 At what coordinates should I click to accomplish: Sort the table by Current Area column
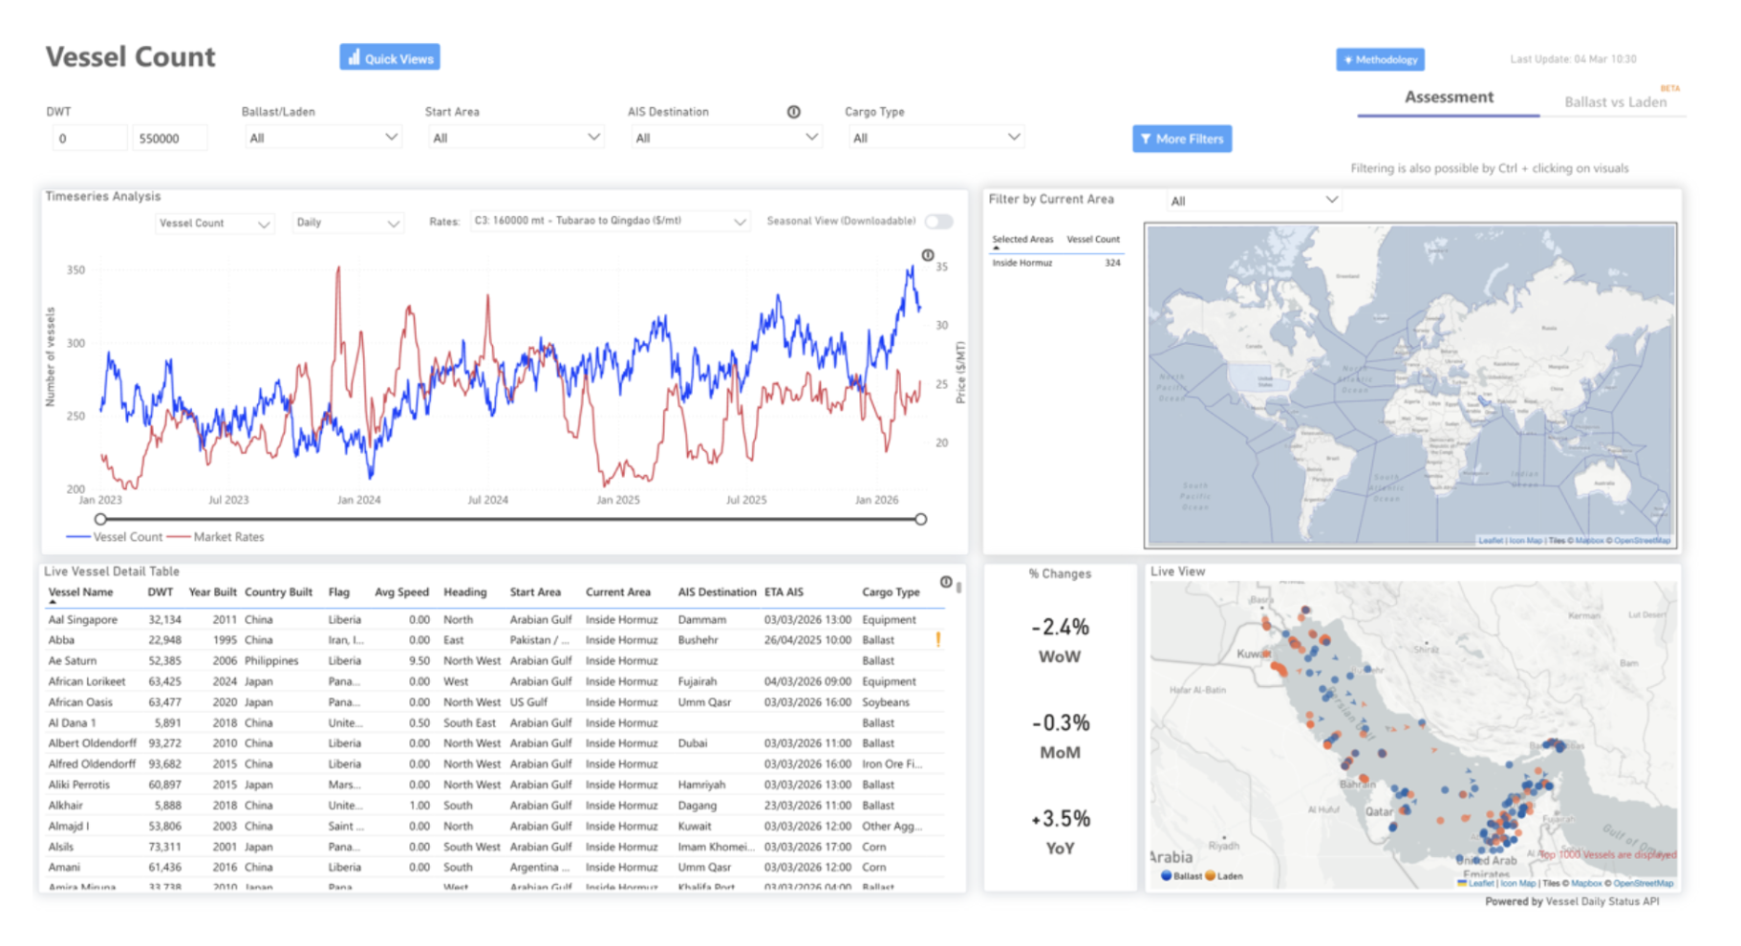pyautogui.click(x=617, y=592)
